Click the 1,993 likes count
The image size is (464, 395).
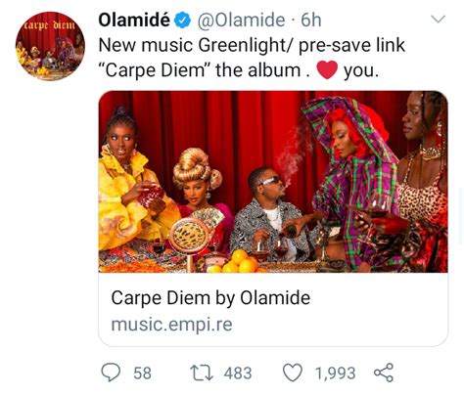coord(335,373)
